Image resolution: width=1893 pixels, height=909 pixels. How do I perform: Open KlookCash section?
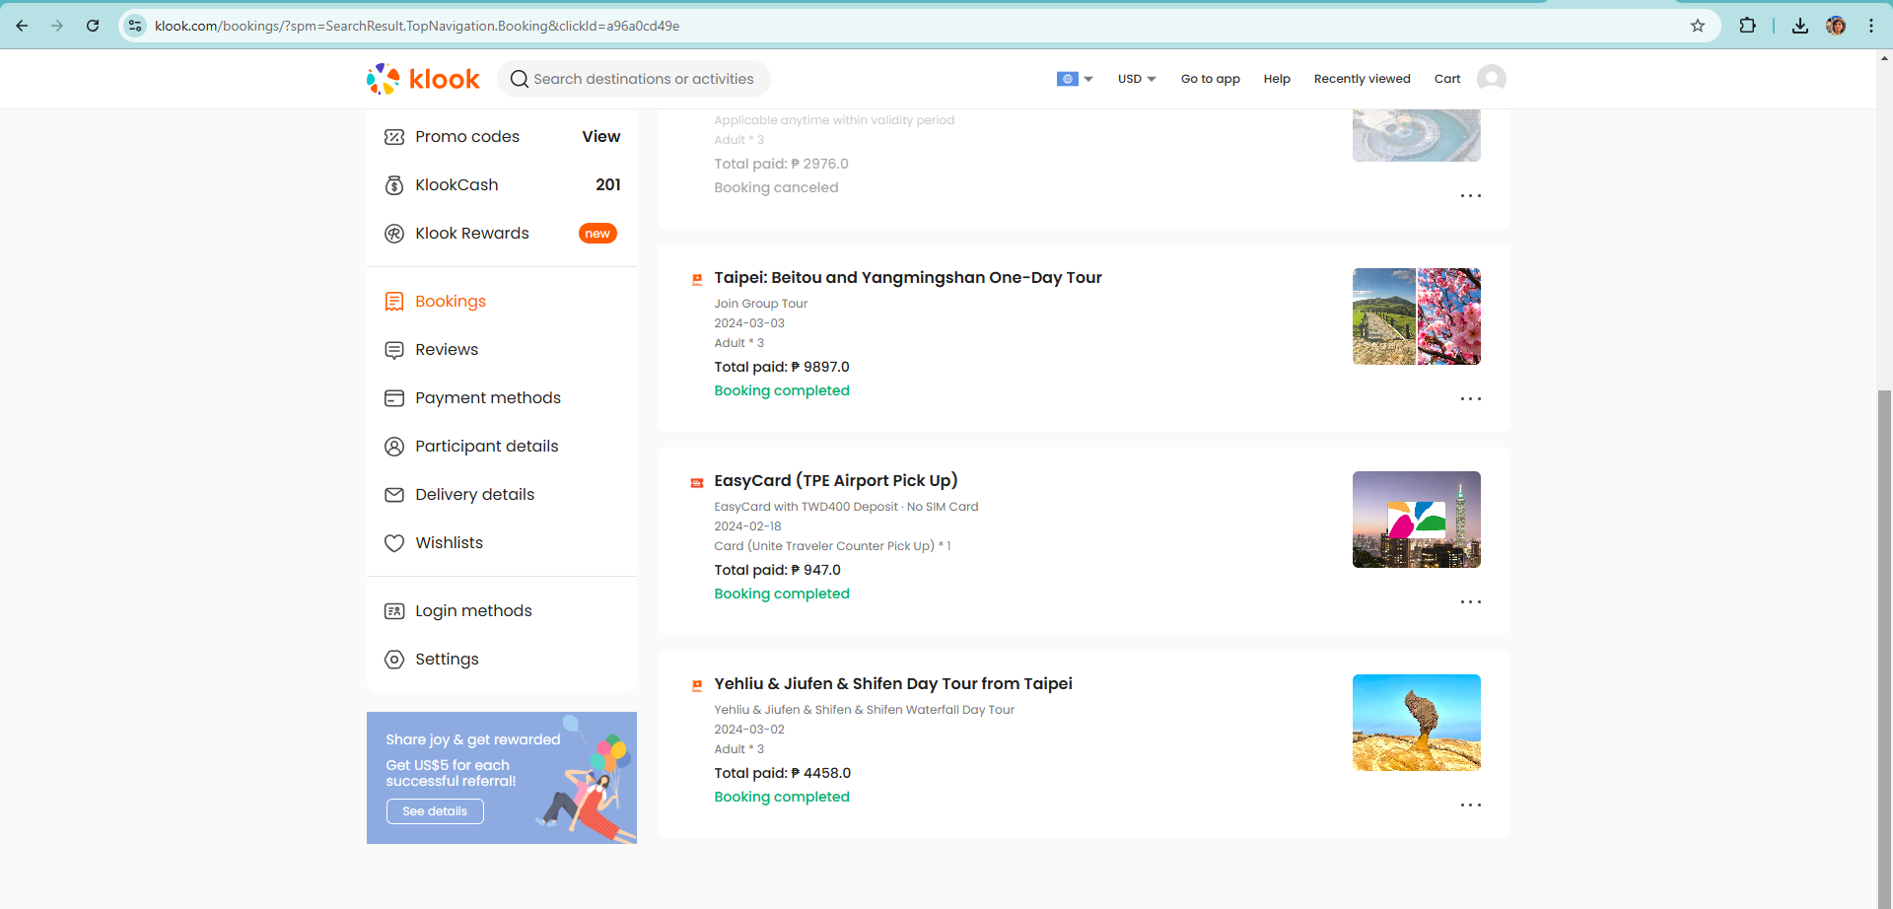click(502, 185)
